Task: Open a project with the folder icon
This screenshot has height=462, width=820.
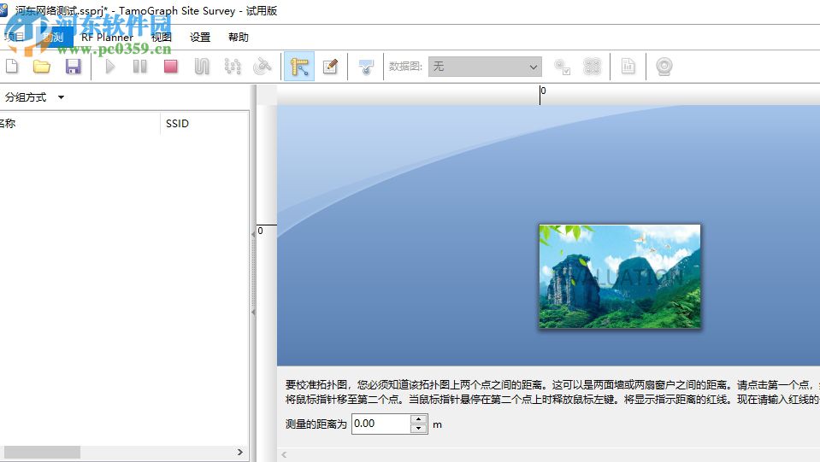Action: (42, 67)
